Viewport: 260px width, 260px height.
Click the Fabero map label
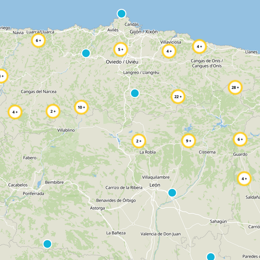coord(30,158)
